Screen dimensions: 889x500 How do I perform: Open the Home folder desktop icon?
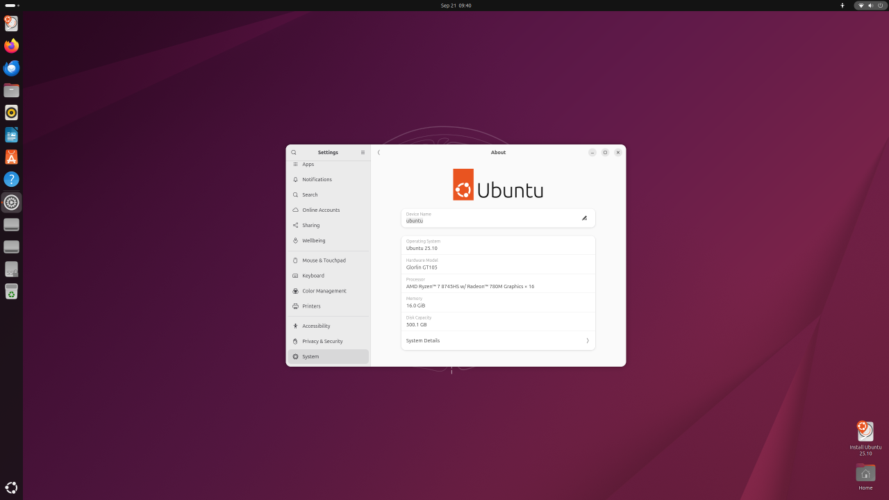pyautogui.click(x=865, y=477)
